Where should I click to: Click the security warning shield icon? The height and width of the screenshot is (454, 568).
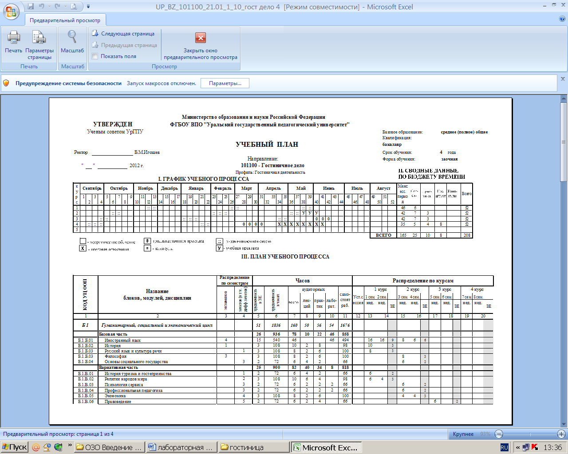pos(6,83)
